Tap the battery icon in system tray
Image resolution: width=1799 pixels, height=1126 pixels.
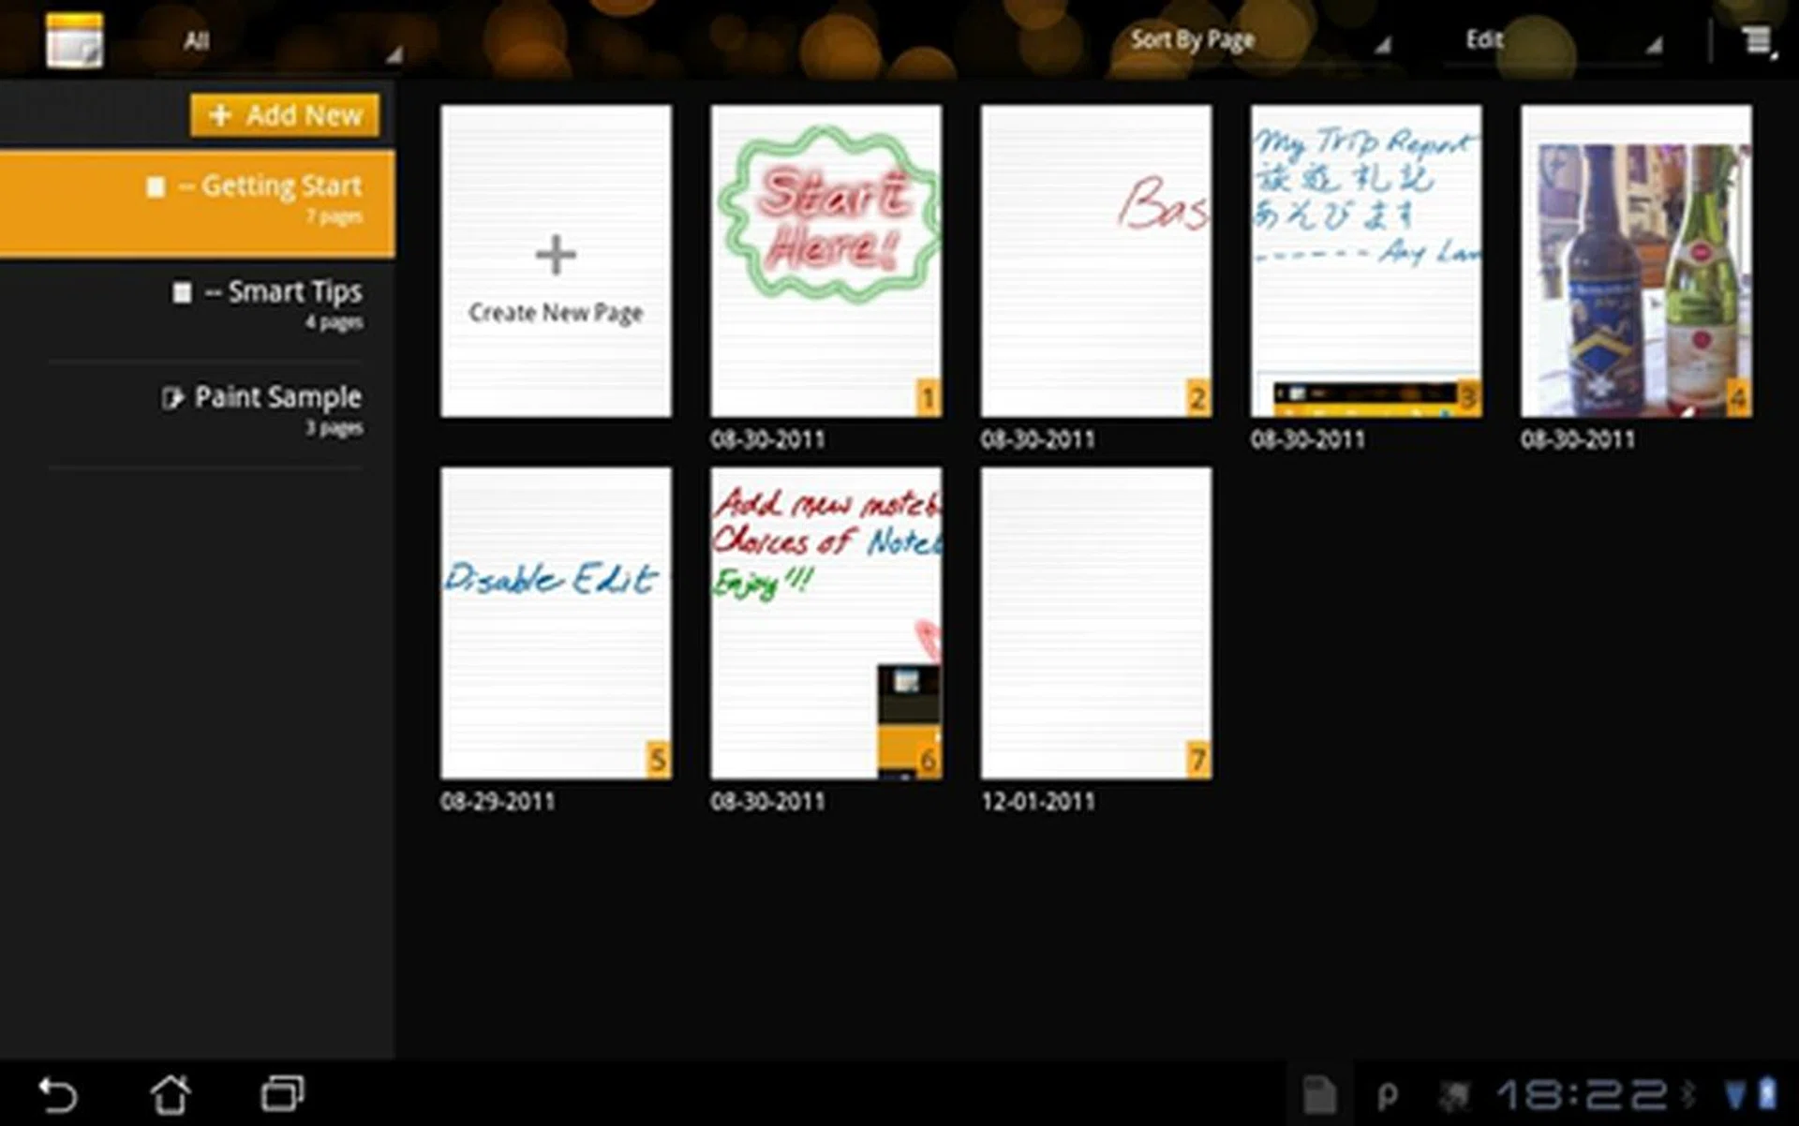click(x=1767, y=1093)
